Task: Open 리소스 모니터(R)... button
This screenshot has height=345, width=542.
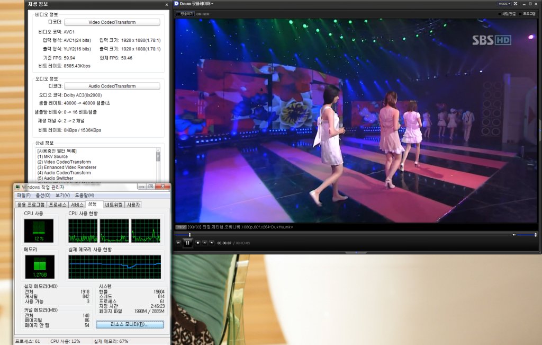Action: tap(130, 324)
